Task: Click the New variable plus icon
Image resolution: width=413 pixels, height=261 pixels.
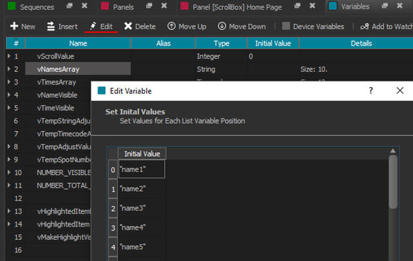Action: [14, 26]
